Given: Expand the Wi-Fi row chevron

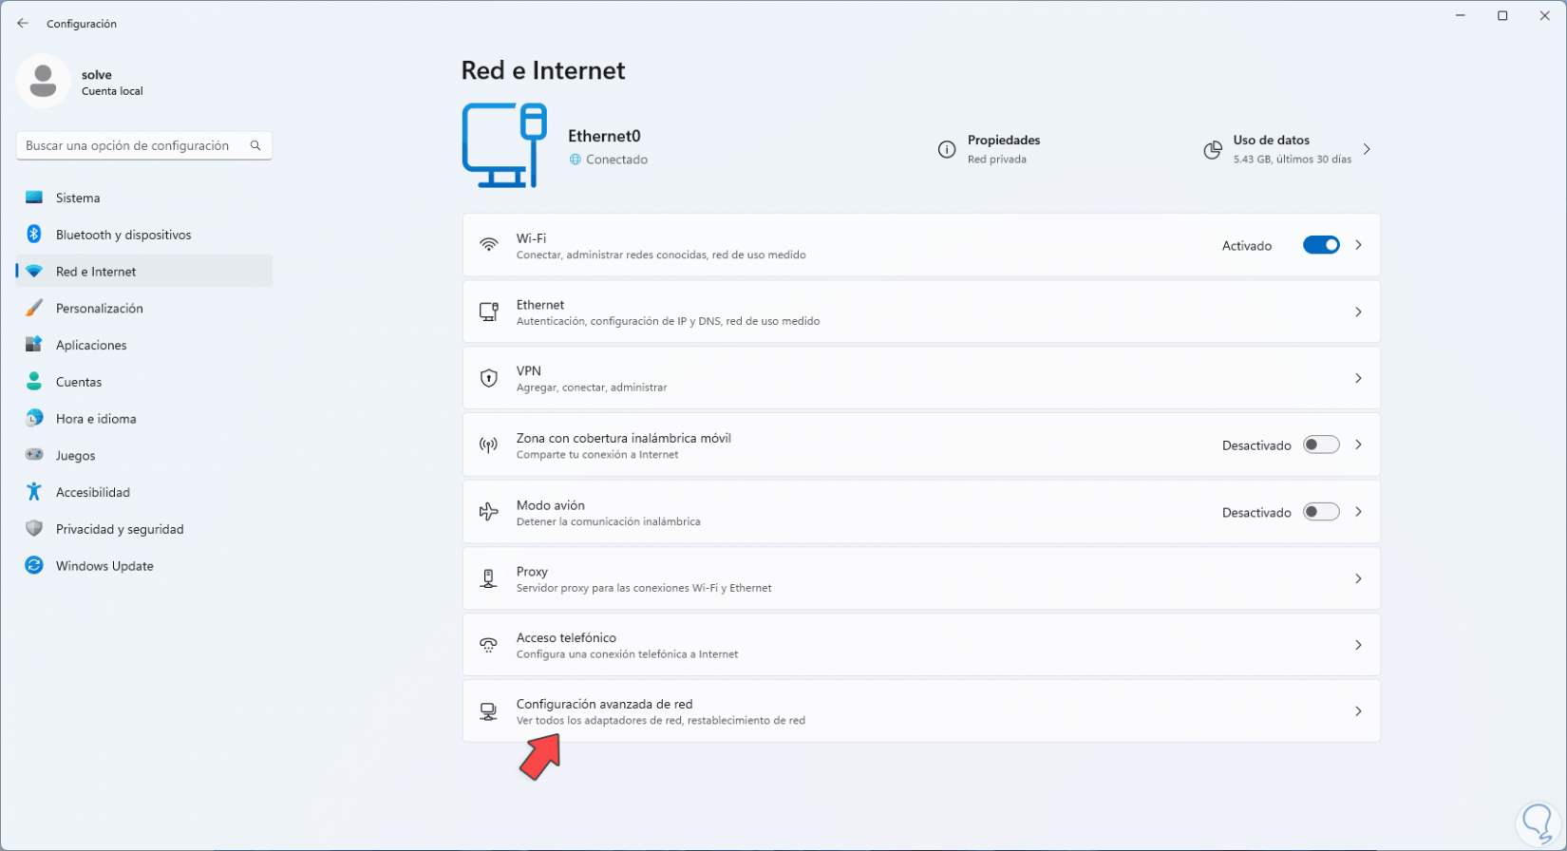Looking at the screenshot, I should pyautogui.click(x=1359, y=245).
